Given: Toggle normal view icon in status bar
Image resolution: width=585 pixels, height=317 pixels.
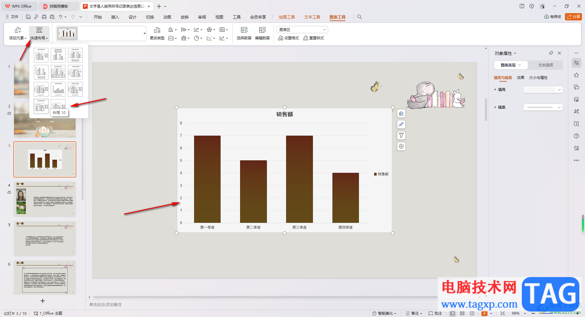Looking at the screenshot, I should (x=452, y=313).
